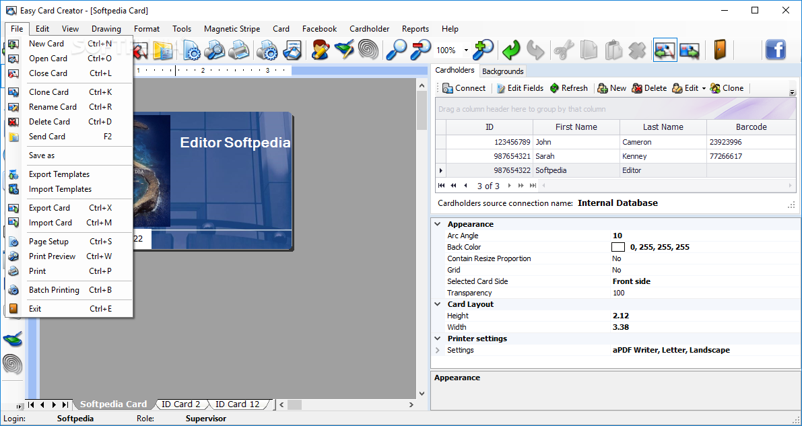Click the Selected Card Side value Front side
This screenshot has width=802, height=426.
click(632, 281)
